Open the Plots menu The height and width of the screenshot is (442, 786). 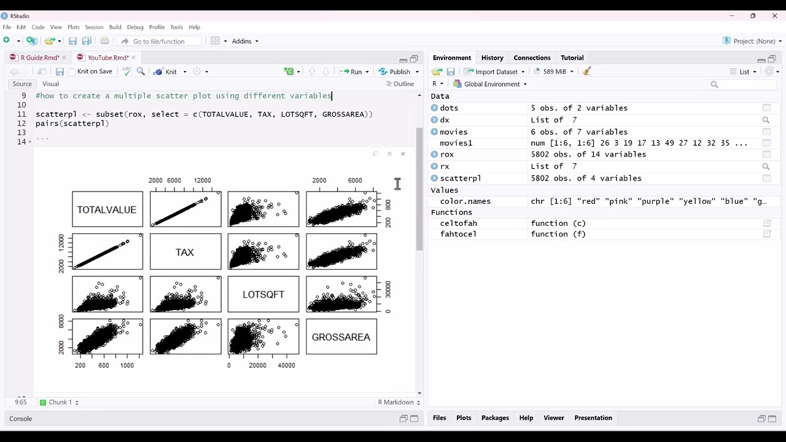pos(73,27)
